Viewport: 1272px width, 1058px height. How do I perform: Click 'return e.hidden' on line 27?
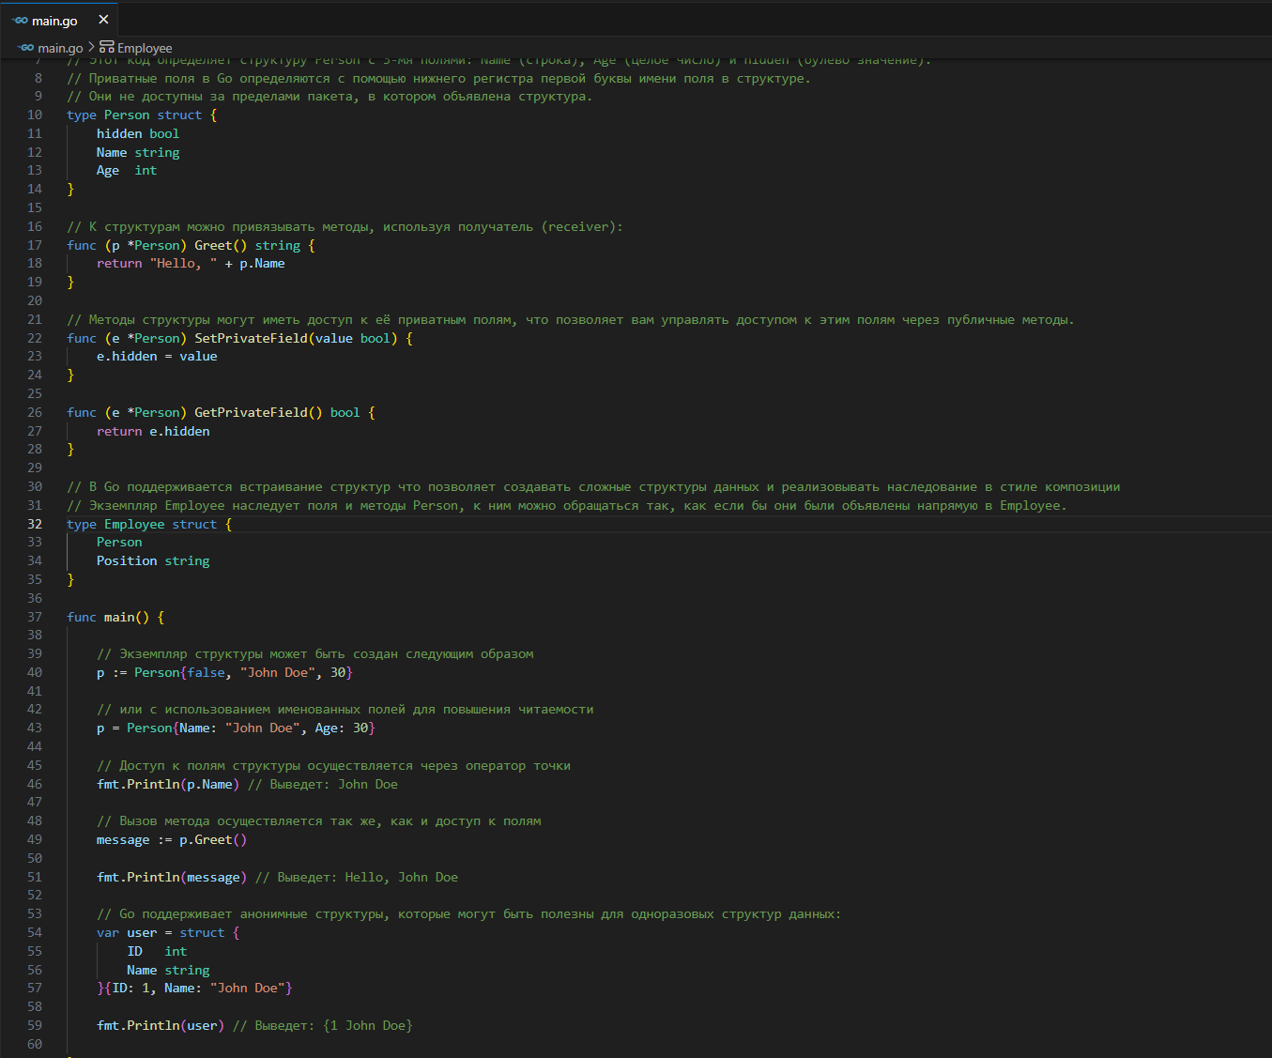[x=153, y=431]
